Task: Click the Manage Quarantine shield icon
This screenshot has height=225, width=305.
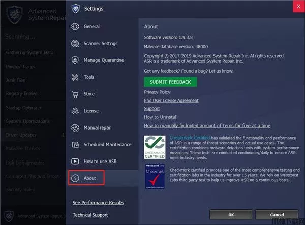Action: [75, 60]
